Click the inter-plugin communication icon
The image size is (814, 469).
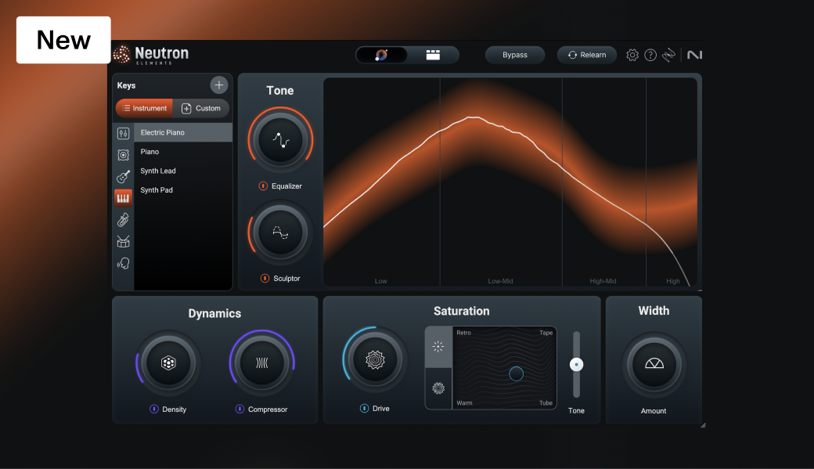pyautogui.click(x=668, y=55)
